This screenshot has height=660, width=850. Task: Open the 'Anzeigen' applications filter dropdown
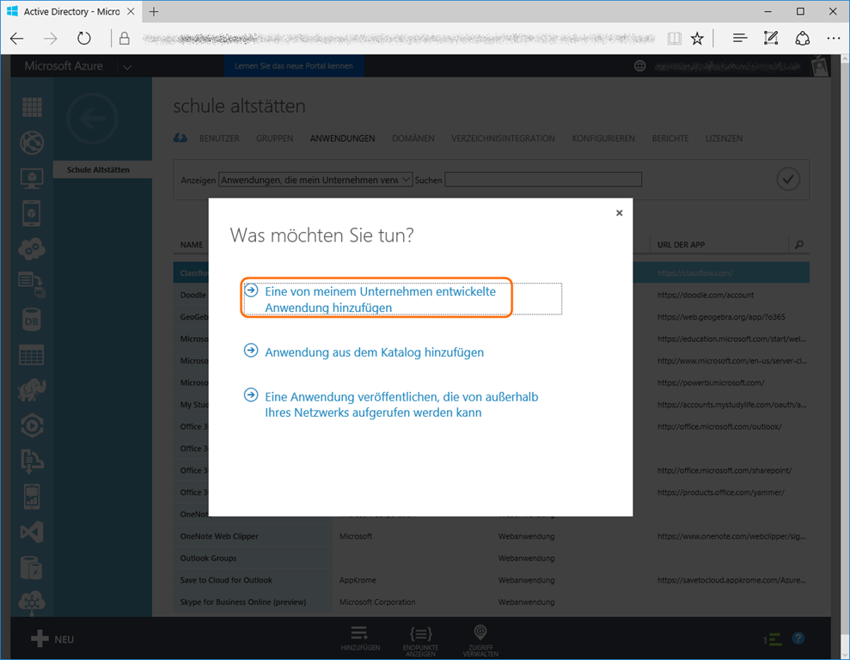tap(315, 180)
